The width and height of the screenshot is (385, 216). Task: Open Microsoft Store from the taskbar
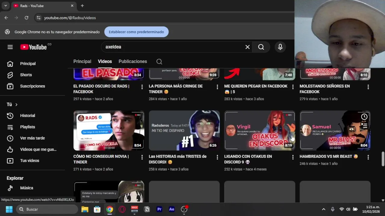point(97,209)
